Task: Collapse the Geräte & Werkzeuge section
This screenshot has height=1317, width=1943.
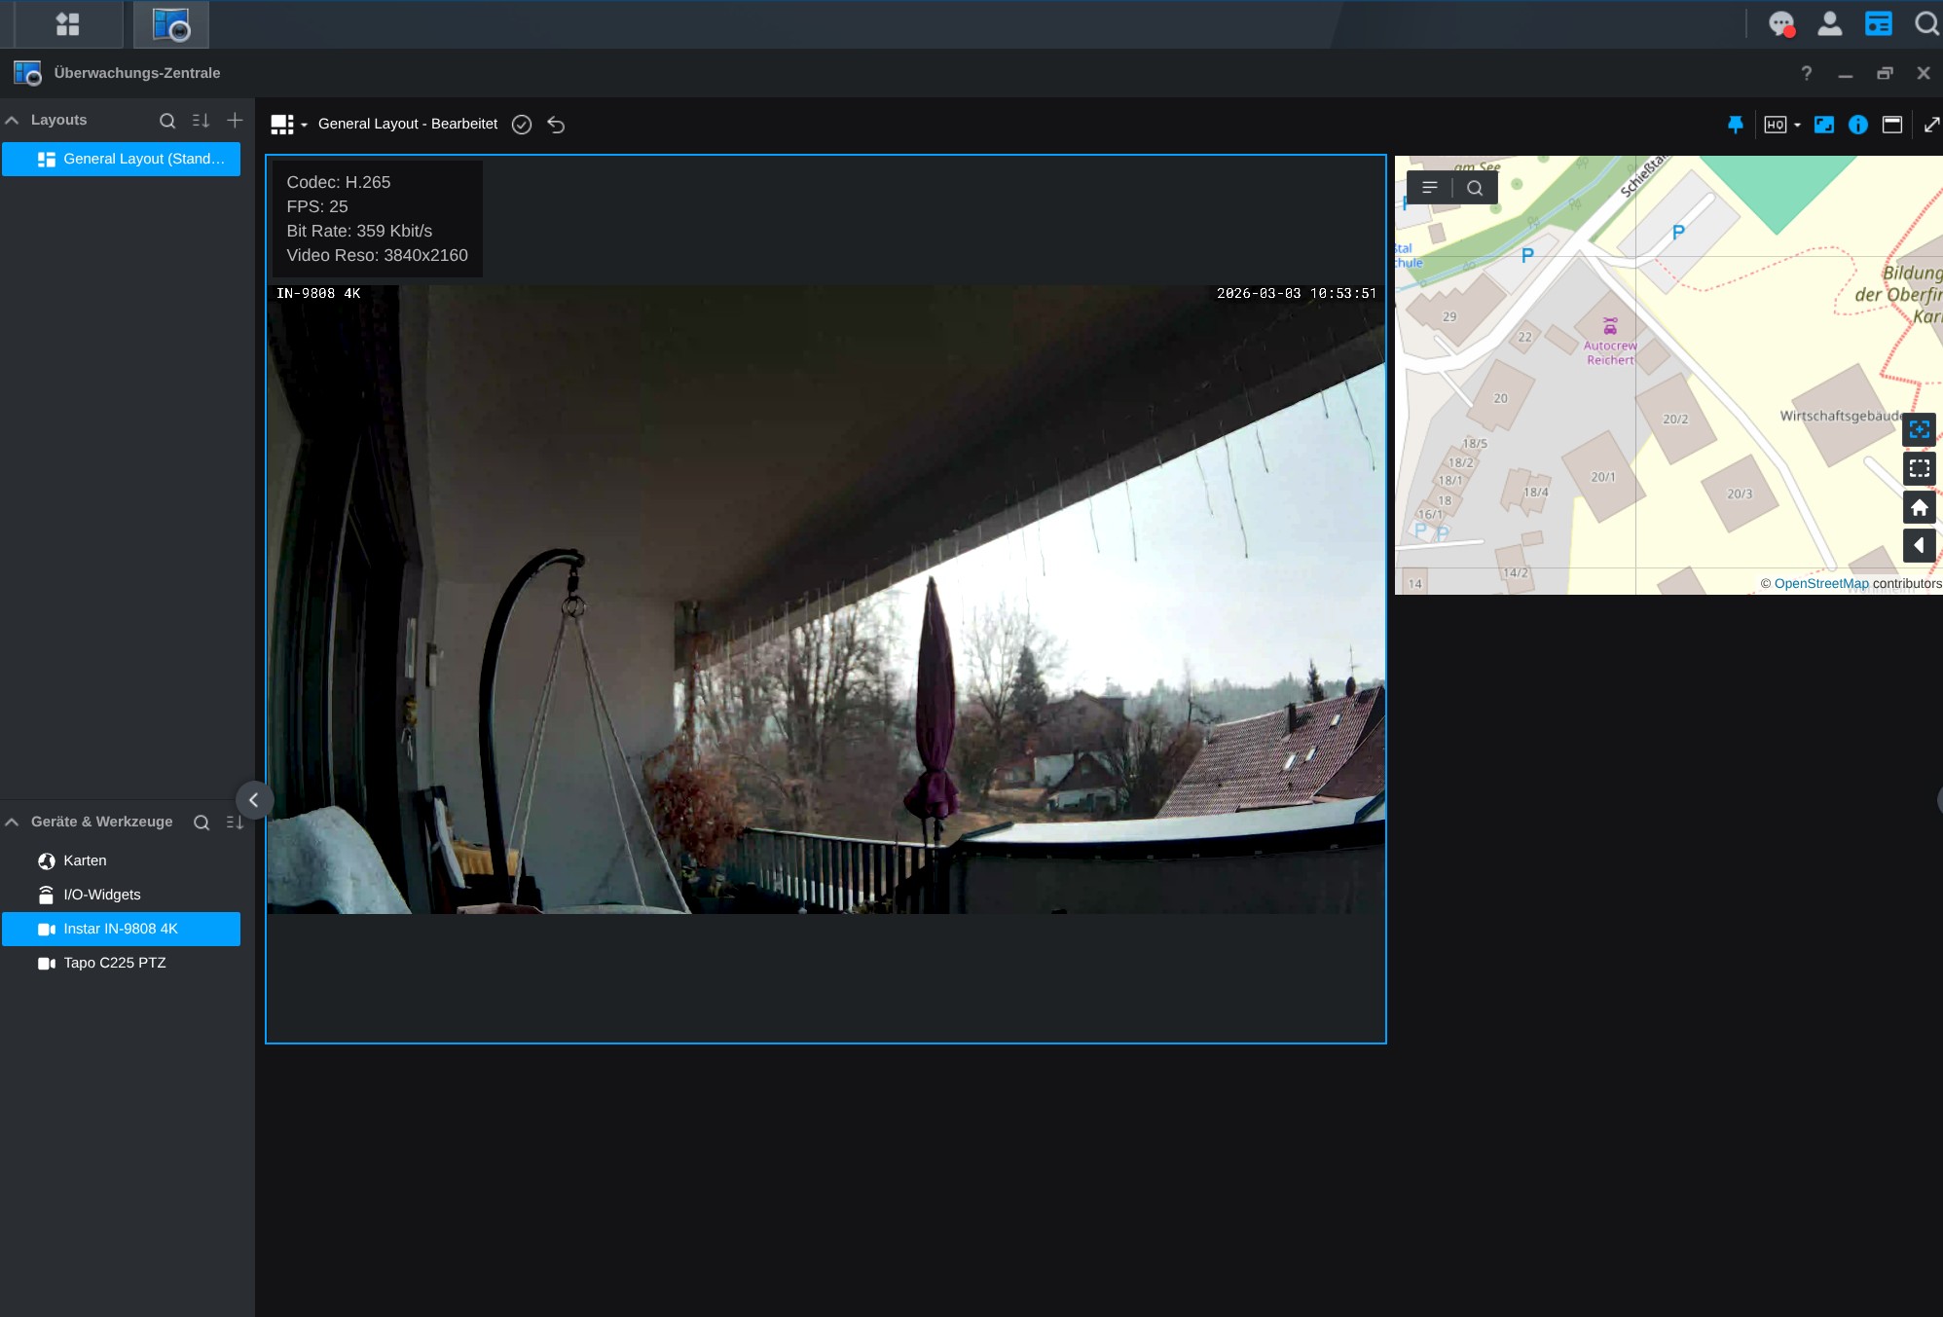Action: [13, 823]
